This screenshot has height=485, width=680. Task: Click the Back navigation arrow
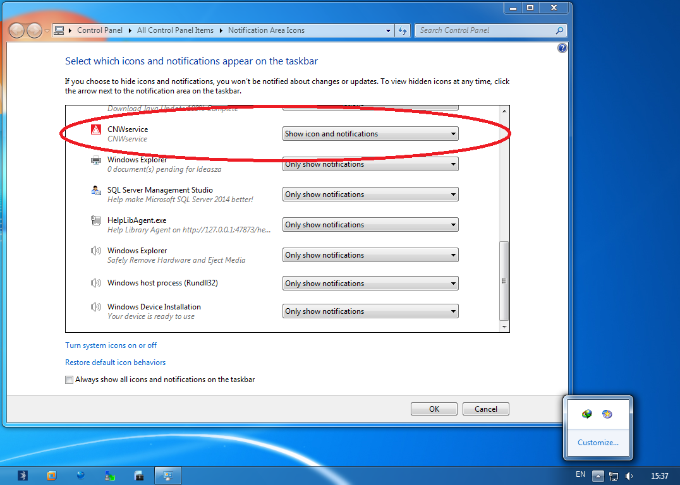tap(17, 30)
